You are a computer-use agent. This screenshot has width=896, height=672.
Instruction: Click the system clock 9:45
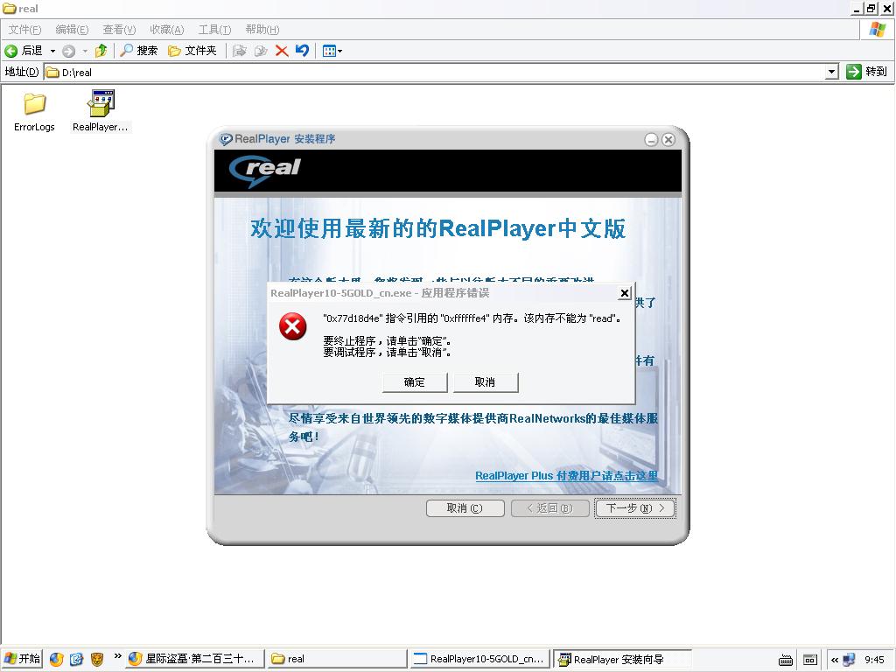[874, 660]
